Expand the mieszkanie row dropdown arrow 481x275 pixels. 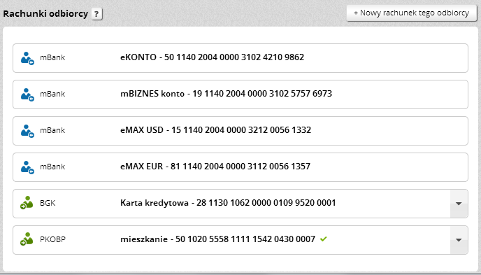coord(459,240)
